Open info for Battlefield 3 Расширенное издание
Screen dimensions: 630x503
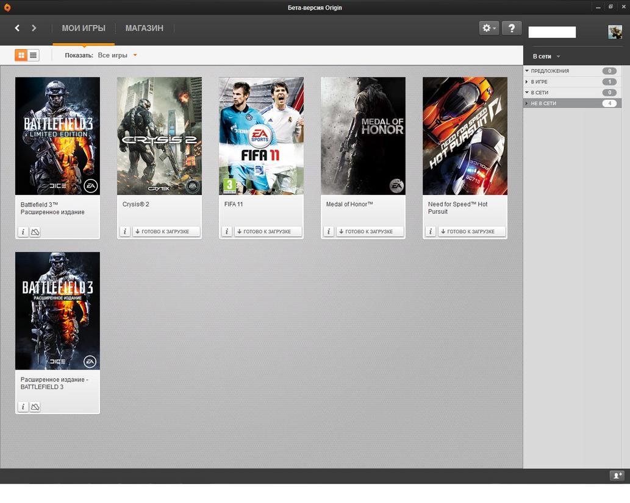[23, 232]
